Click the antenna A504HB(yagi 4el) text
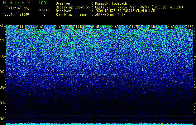 point(110,15)
